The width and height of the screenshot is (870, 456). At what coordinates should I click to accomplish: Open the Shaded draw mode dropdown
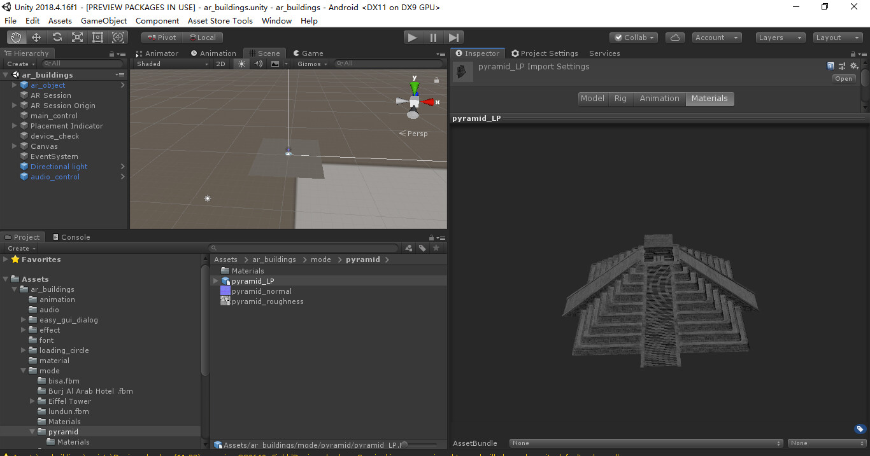[x=170, y=64]
